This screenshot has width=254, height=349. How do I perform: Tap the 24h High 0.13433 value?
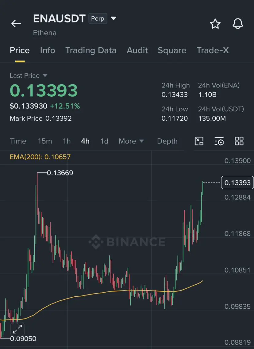(x=175, y=94)
